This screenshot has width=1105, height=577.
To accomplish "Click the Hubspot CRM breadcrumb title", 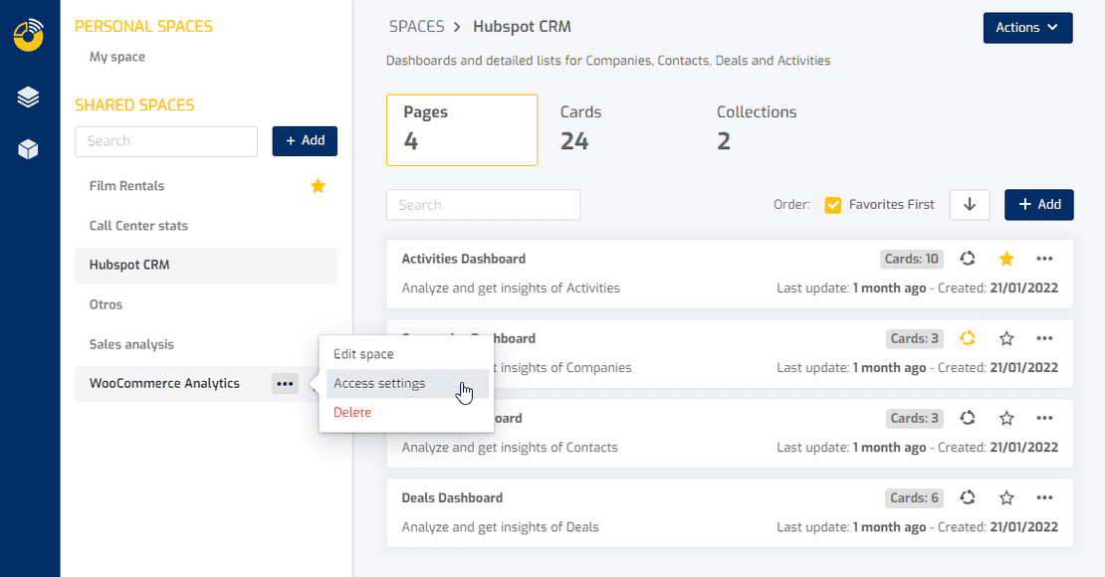I will point(523,27).
